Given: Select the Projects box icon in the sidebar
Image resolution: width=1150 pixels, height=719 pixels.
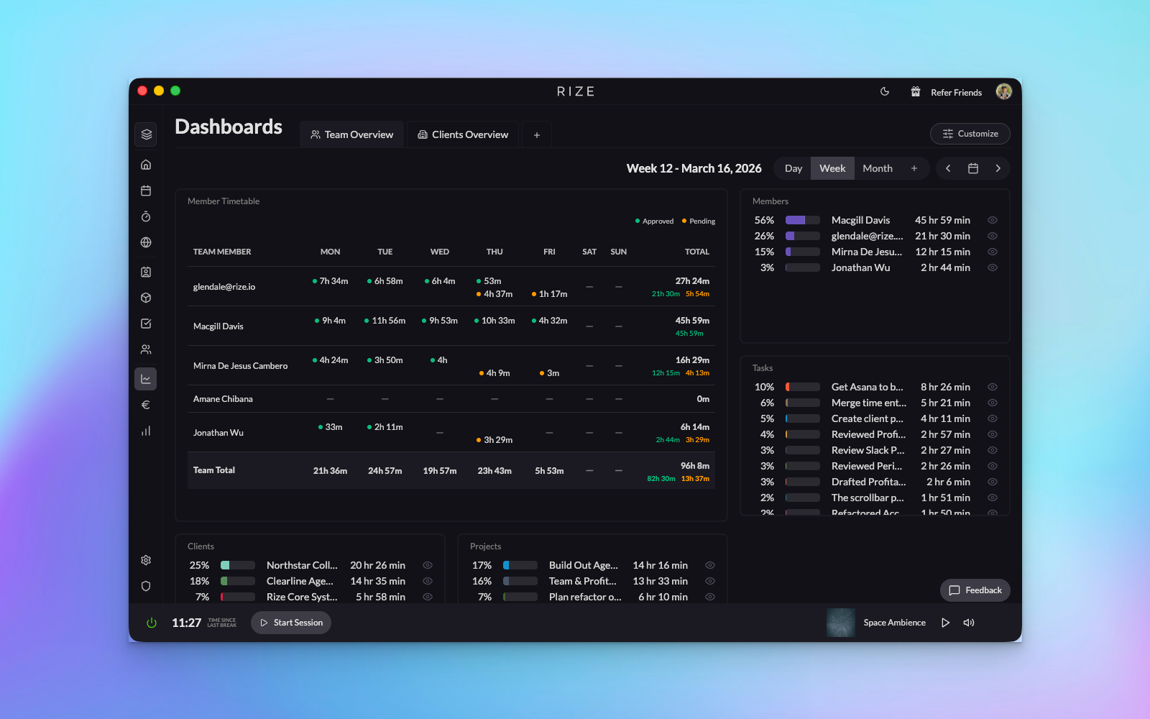Looking at the screenshot, I should (x=145, y=297).
